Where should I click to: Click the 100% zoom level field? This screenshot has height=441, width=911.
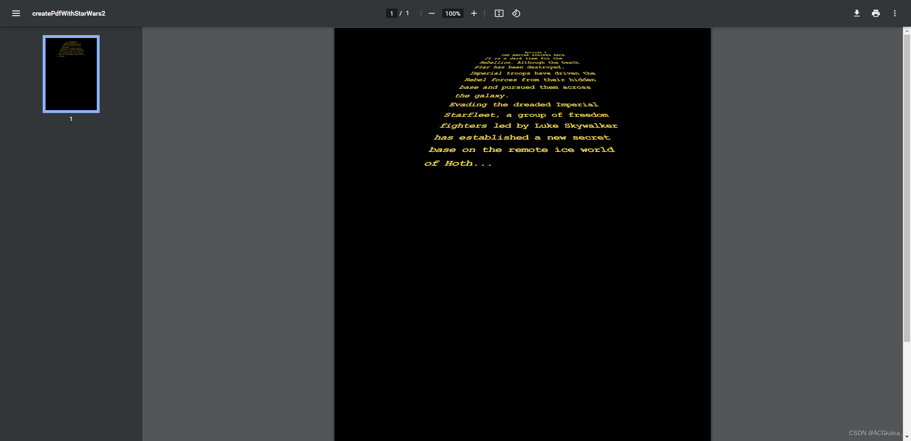(453, 13)
